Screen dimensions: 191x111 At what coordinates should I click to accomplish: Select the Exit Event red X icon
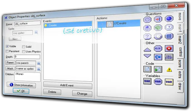point(169,49)
